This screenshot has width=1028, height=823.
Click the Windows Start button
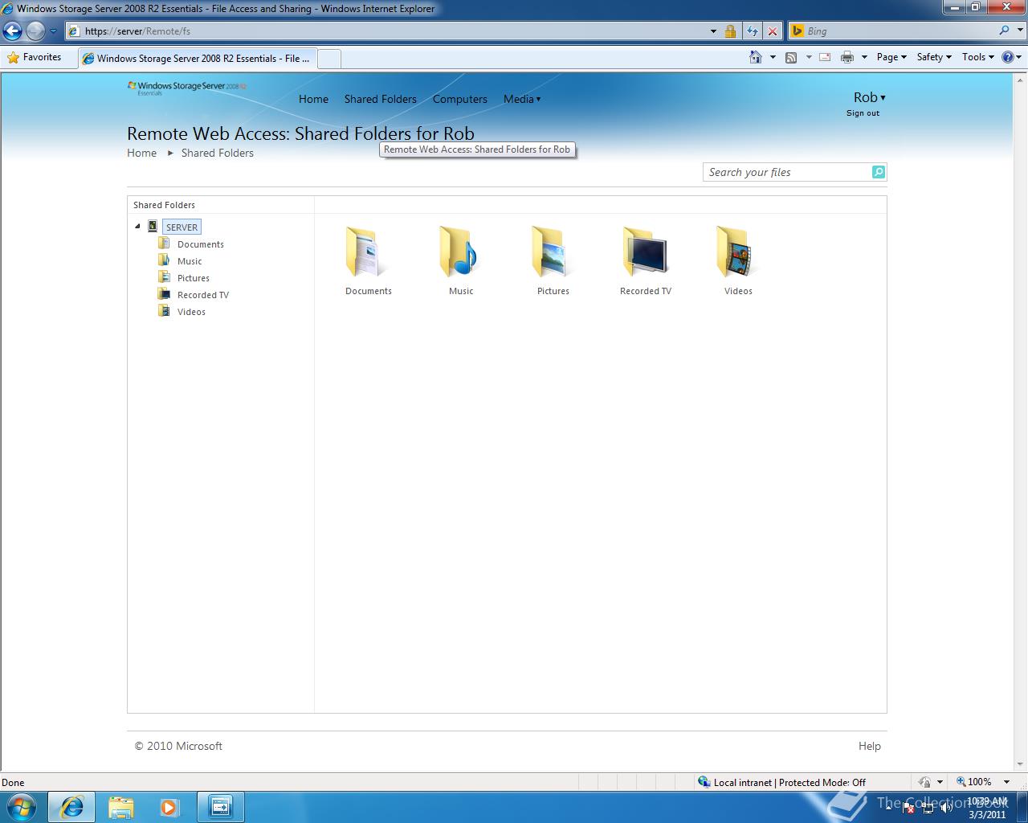[20, 806]
